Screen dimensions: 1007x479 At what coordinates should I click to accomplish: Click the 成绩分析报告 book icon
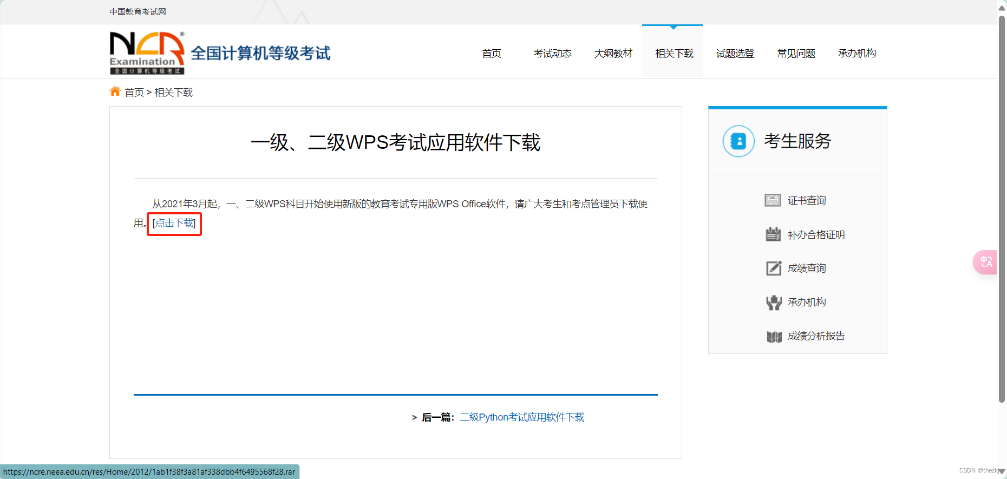pos(774,336)
